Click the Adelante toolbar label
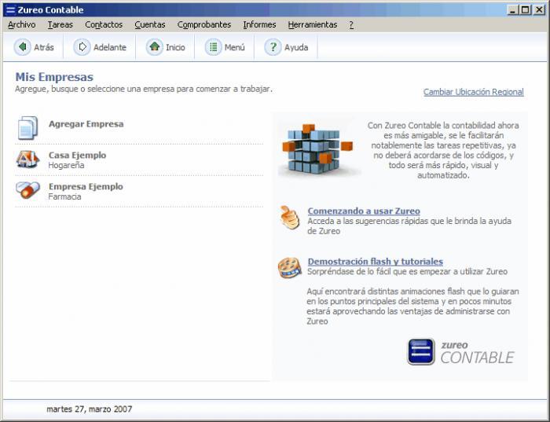The width and height of the screenshot is (550, 422). (110, 47)
